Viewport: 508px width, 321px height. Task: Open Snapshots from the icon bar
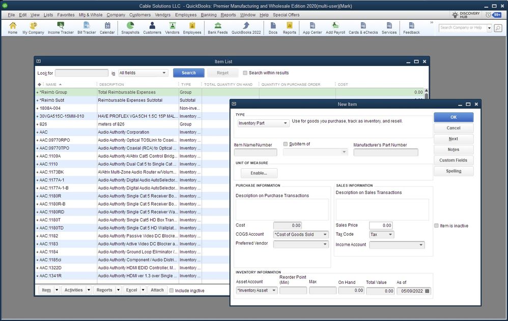(130, 28)
